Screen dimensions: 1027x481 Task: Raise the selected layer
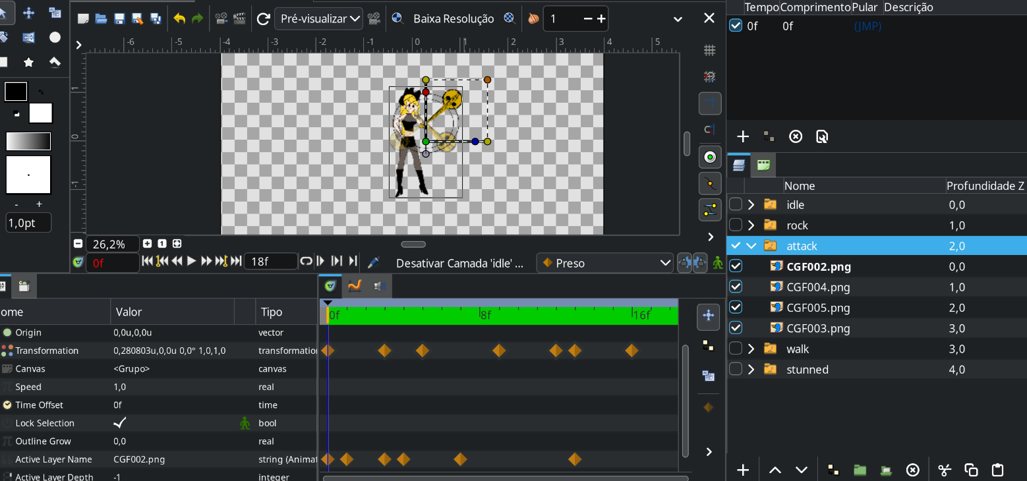point(775,470)
